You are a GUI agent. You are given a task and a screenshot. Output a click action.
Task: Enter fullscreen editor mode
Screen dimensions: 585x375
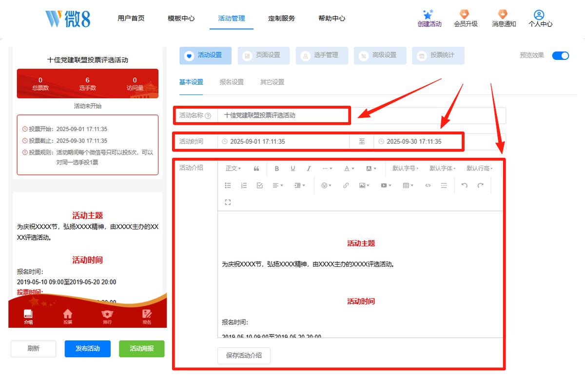click(x=228, y=202)
